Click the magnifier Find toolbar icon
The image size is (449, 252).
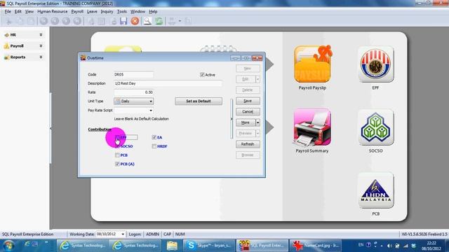click(x=147, y=21)
